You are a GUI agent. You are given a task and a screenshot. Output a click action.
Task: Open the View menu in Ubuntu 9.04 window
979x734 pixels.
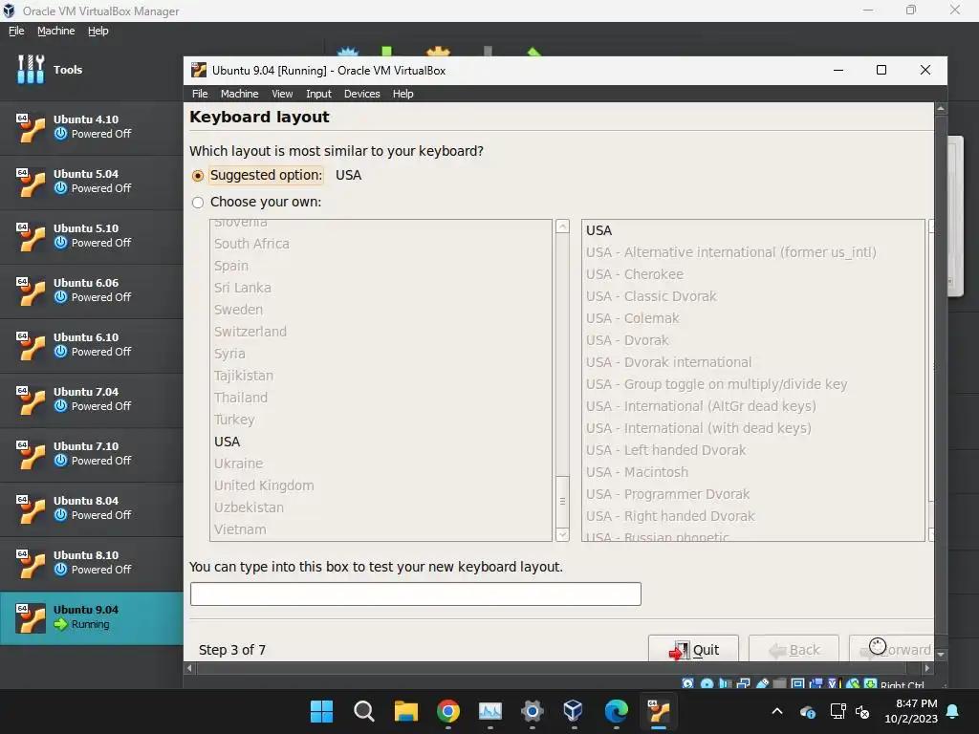click(282, 94)
